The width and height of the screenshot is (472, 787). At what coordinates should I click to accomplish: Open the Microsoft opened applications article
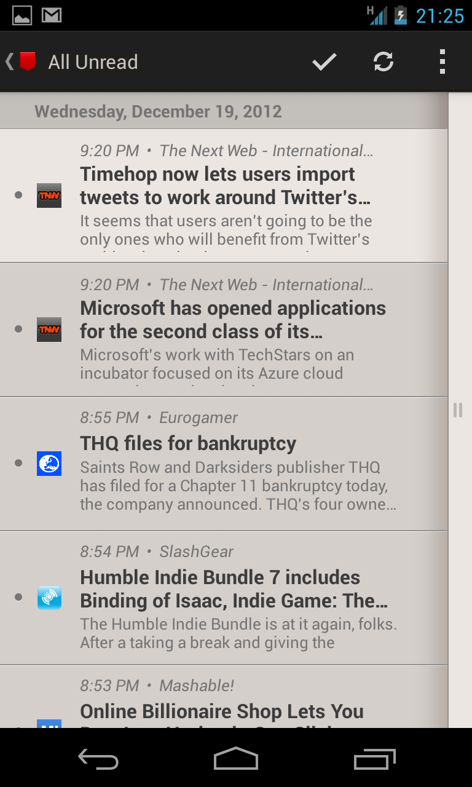pyautogui.click(x=233, y=320)
